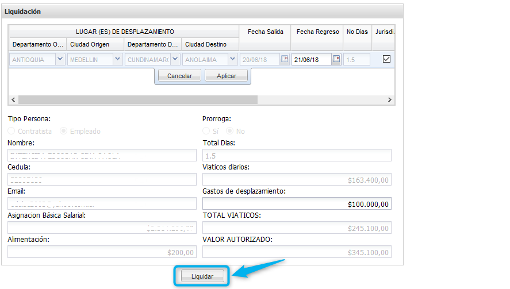
Task: Click the Fecha Regreso date field
Action: pos(312,59)
